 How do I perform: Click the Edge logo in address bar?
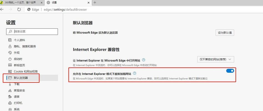coord(29,9)
